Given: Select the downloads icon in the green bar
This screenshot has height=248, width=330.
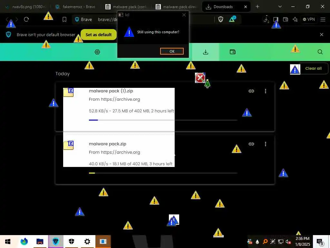Looking at the screenshot, I should 206,52.
